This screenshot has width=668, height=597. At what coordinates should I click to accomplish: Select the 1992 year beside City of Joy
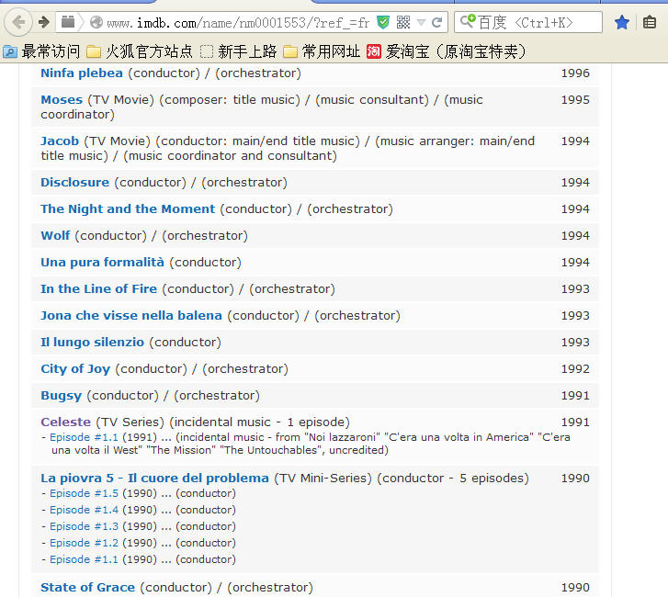pos(575,368)
